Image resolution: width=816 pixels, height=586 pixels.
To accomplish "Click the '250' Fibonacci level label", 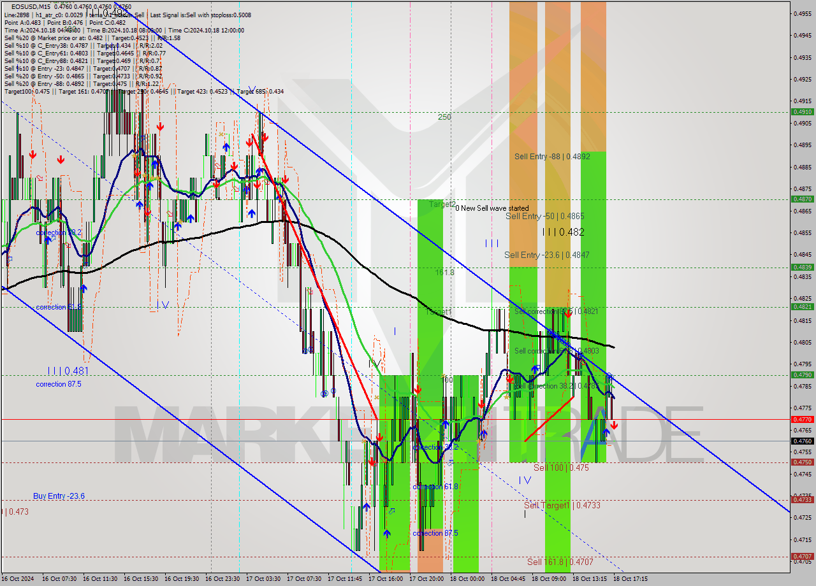I will [444, 117].
